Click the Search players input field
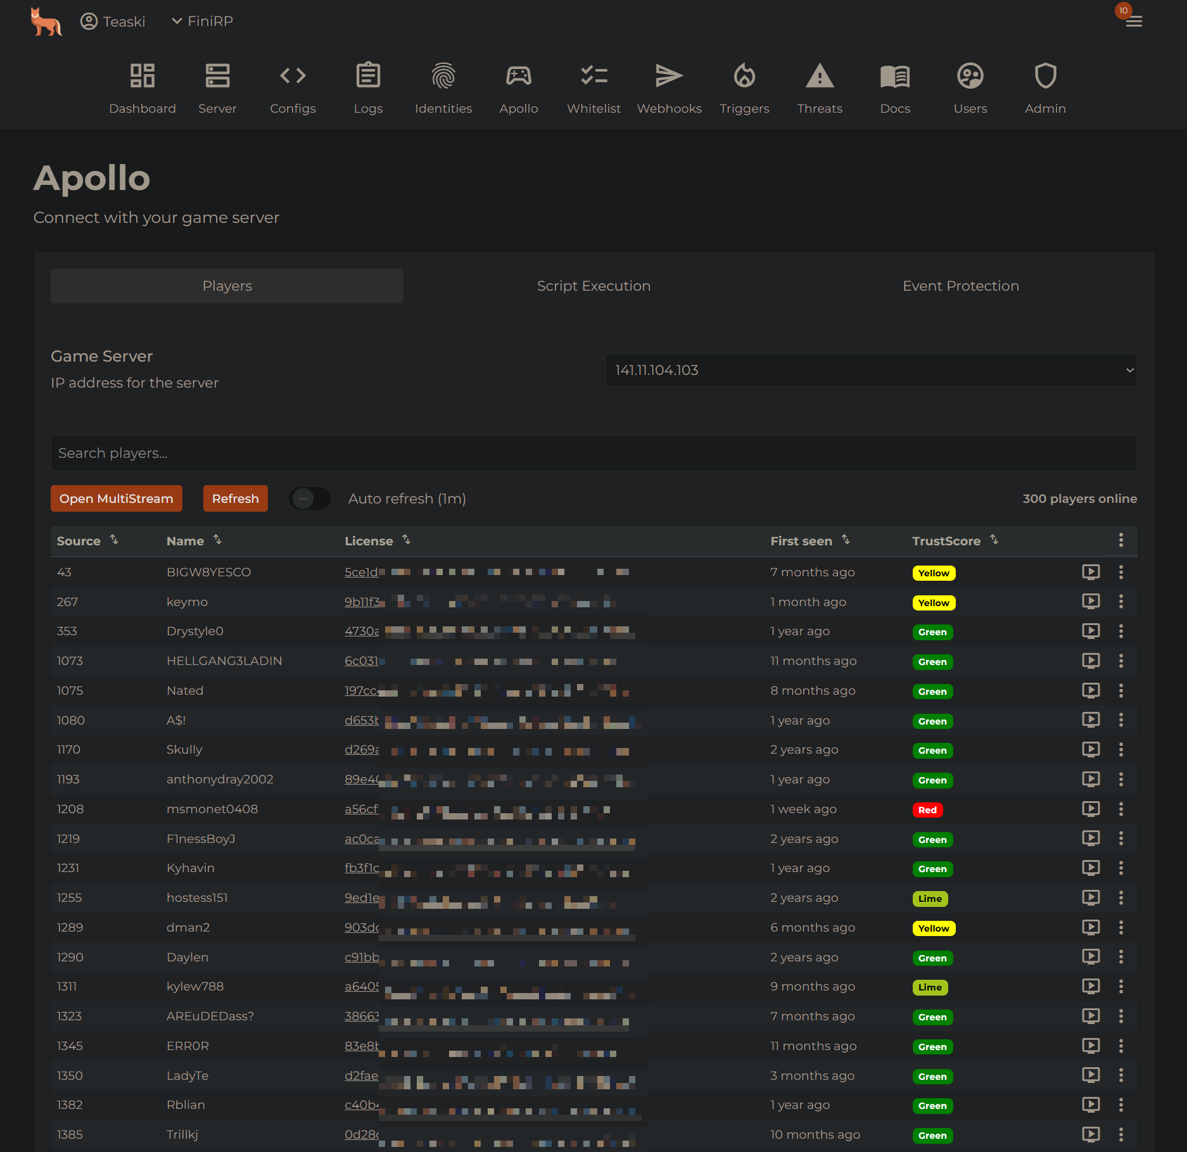 coord(593,453)
